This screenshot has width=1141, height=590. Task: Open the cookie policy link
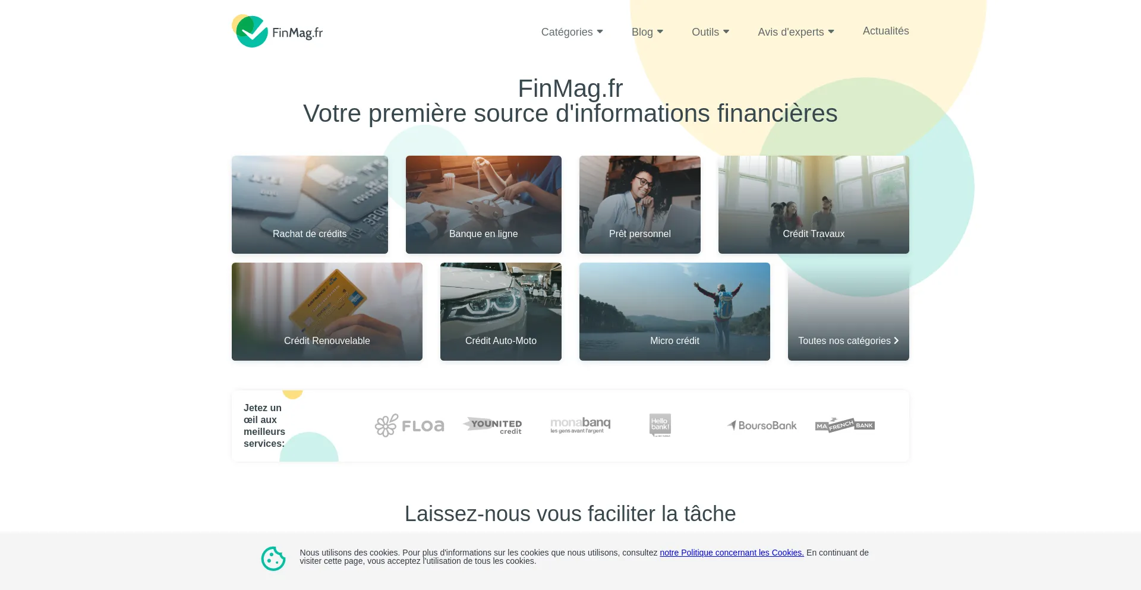732,553
